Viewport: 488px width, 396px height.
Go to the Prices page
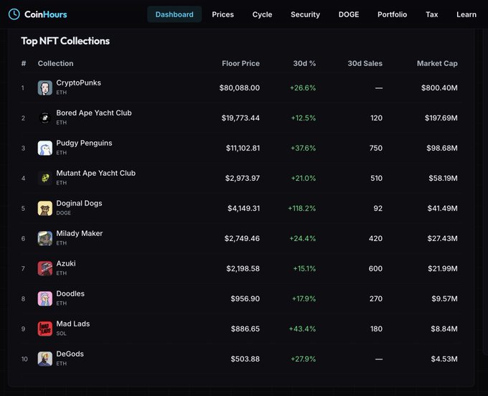[223, 14]
